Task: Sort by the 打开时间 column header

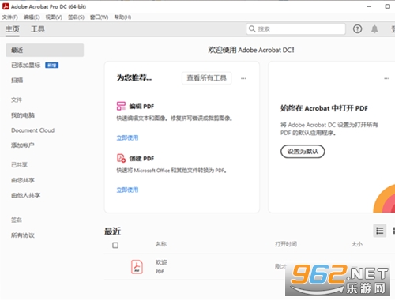Action: click(x=286, y=244)
